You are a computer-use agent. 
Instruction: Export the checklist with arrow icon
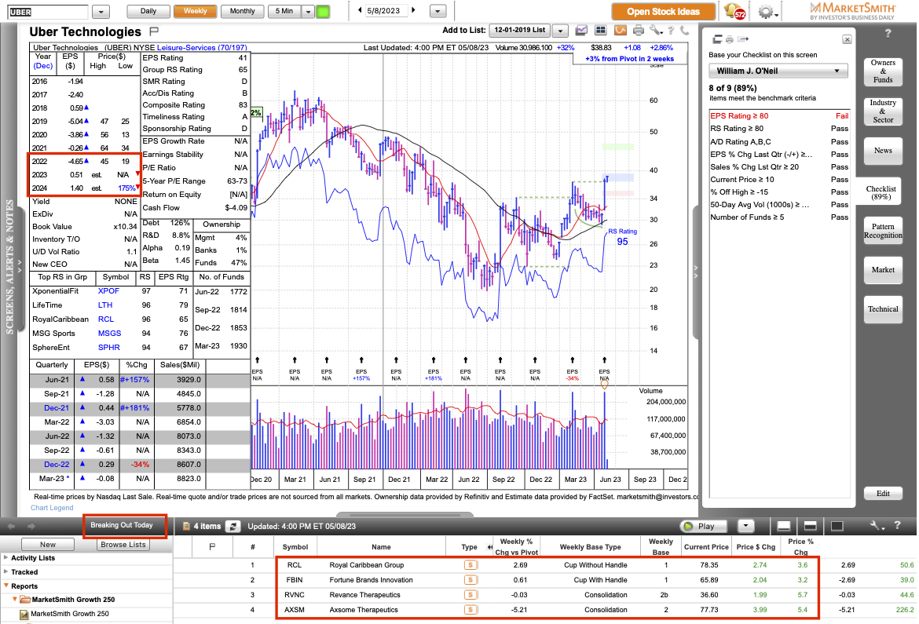(743, 39)
